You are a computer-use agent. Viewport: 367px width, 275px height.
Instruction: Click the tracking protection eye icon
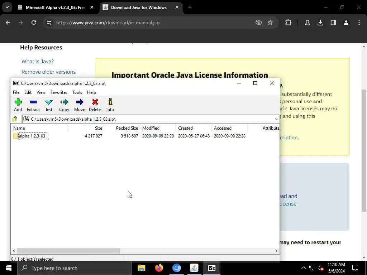click(x=258, y=23)
